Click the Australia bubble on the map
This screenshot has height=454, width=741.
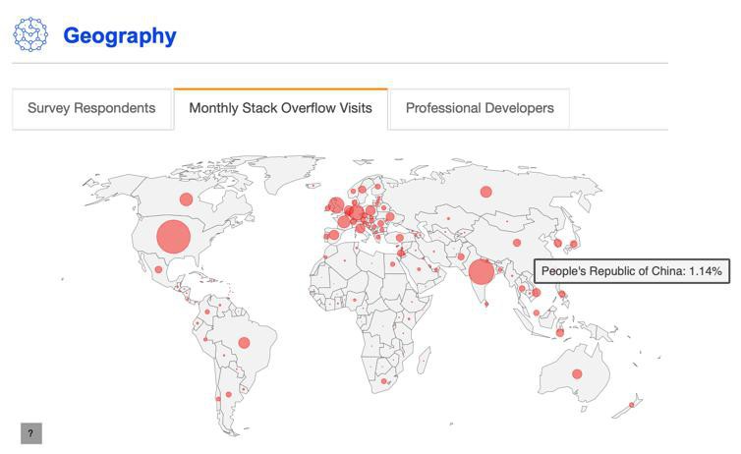pyautogui.click(x=577, y=373)
